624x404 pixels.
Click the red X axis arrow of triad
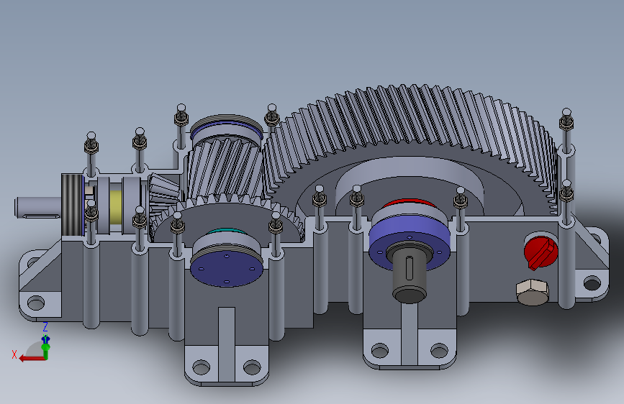32,359
